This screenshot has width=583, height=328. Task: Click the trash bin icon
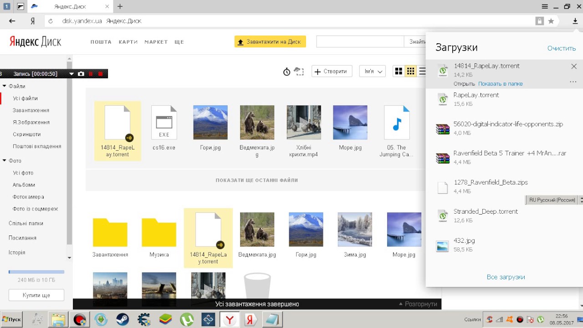(x=257, y=286)
